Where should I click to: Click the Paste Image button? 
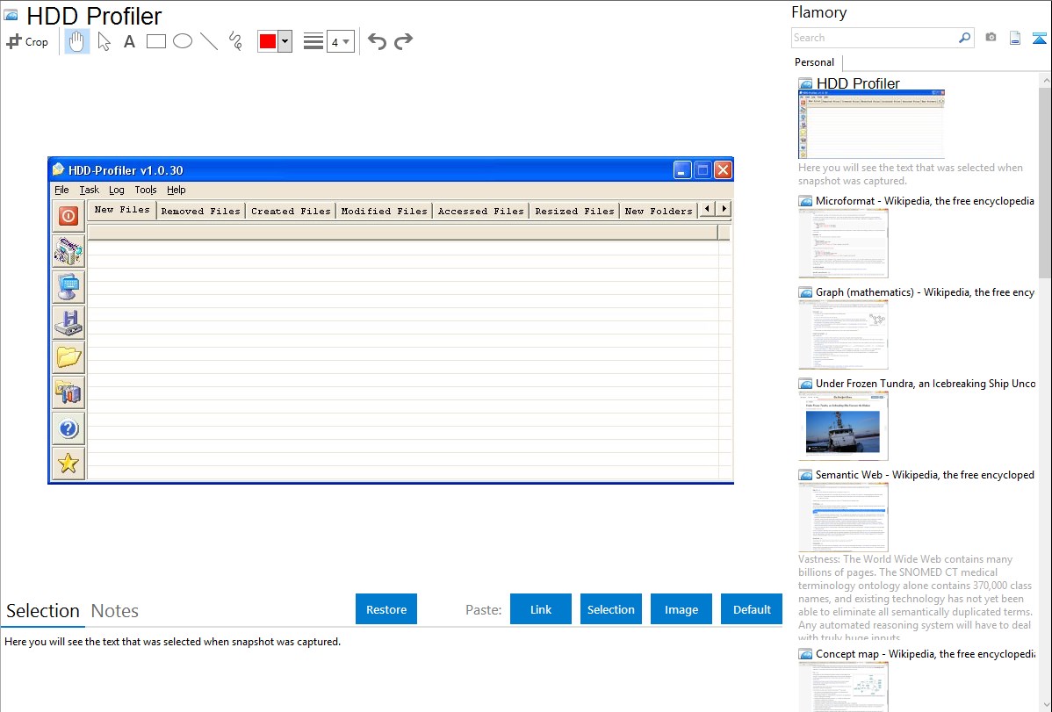tap(681, 609)
